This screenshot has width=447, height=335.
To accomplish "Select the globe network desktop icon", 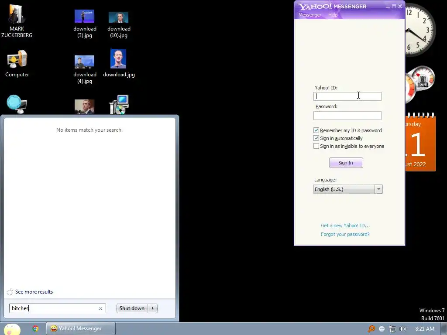I will pos(17,104).
